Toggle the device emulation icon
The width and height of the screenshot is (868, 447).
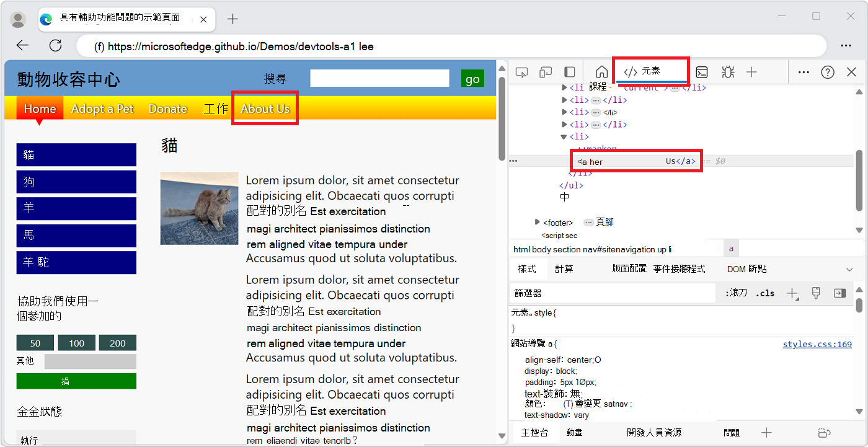pyautogui.click(x=546, y=73)
